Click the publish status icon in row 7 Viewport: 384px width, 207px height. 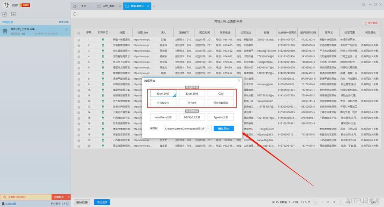[x=103, y=73]
